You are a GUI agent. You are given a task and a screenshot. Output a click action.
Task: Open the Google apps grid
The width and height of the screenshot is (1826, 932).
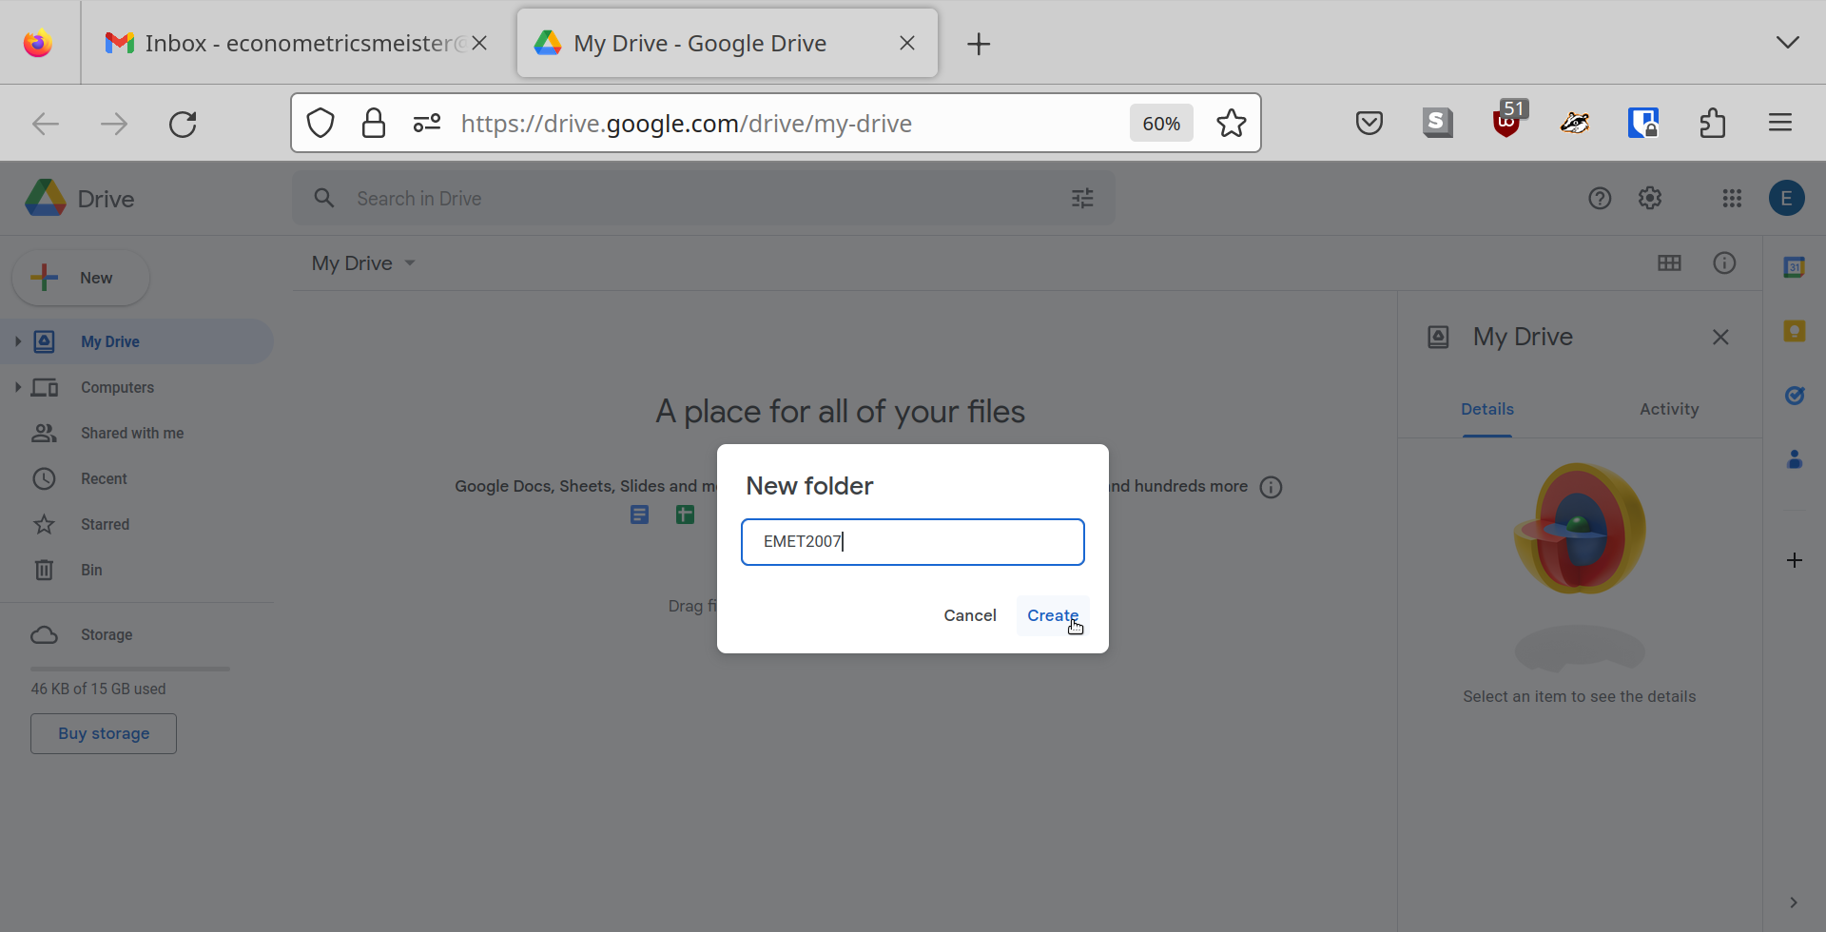coord(1732,198)
